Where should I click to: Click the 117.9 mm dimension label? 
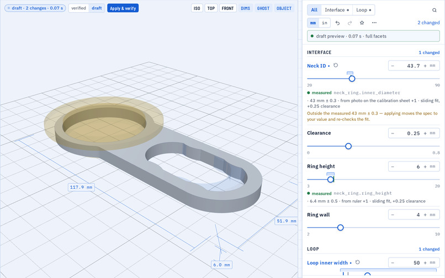click(x=81, y=187)
